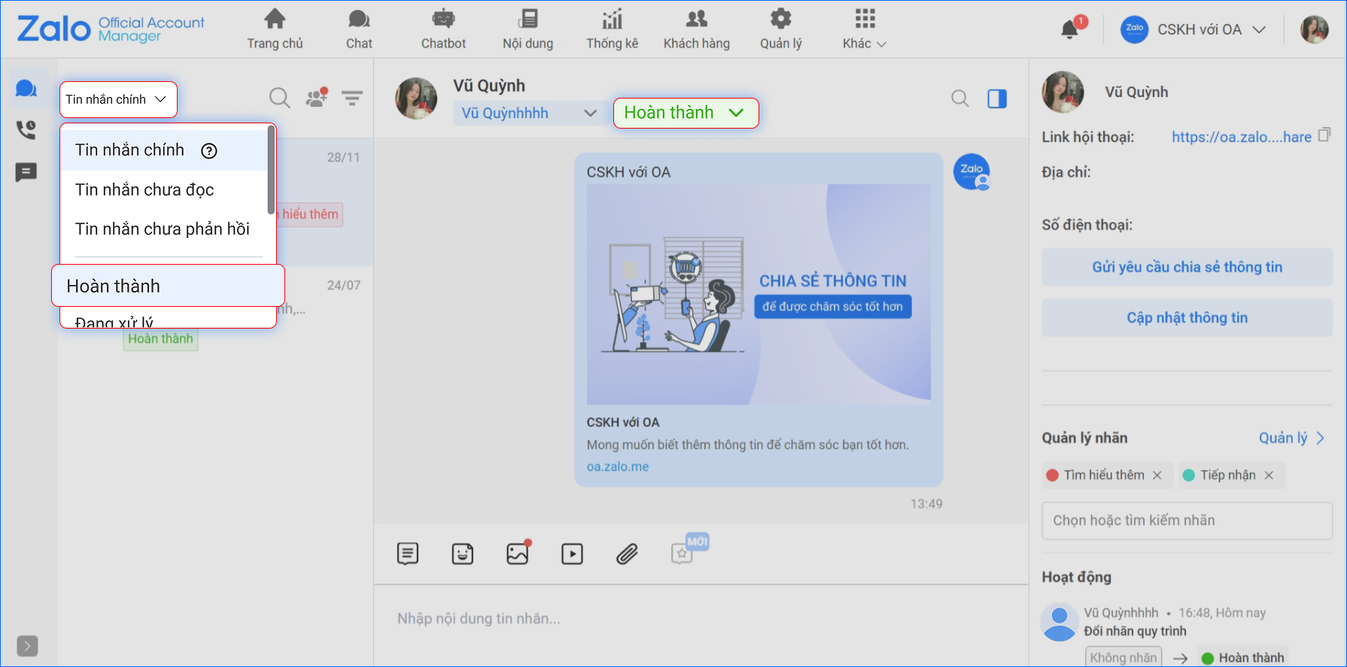Click the attach file paperclip icon

[627, 554]
